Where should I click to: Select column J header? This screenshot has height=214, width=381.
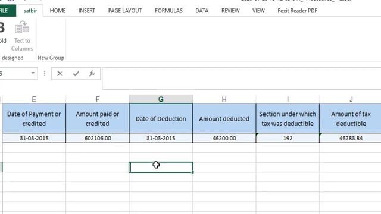(x=351, y=99)
